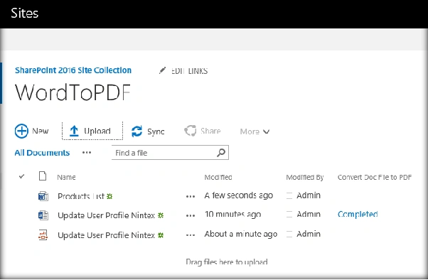Screen dimensions: 428x280
Task: Open the Word file Update User Profile Nintex
Action: coord(106,215)
